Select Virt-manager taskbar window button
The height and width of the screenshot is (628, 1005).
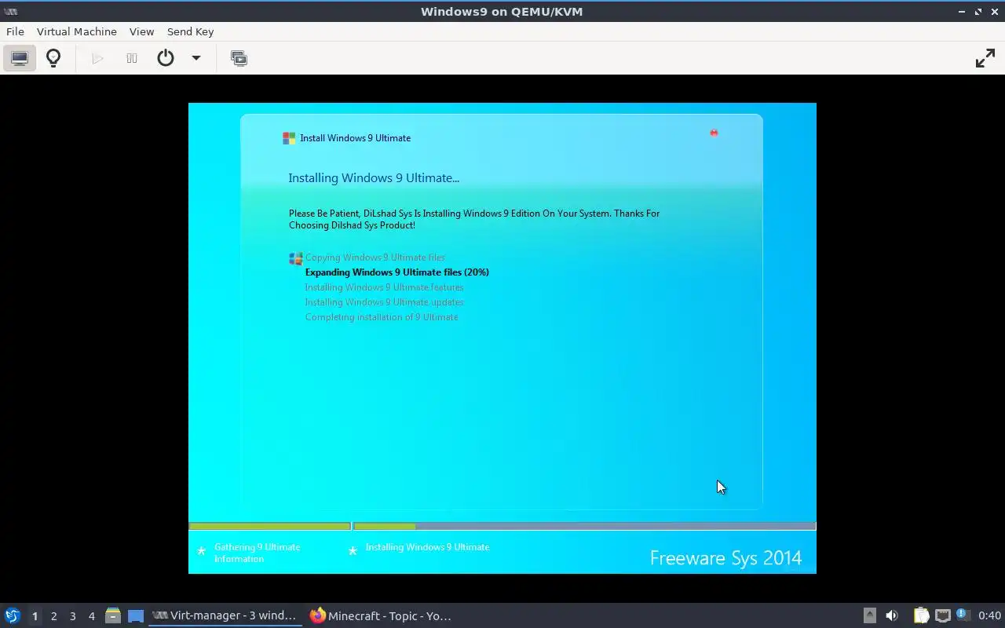coord(225,616)
